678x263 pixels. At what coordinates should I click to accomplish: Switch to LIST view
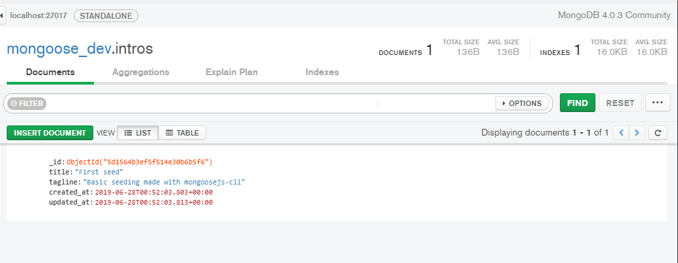pyautogui.click(x=138, y=133)
